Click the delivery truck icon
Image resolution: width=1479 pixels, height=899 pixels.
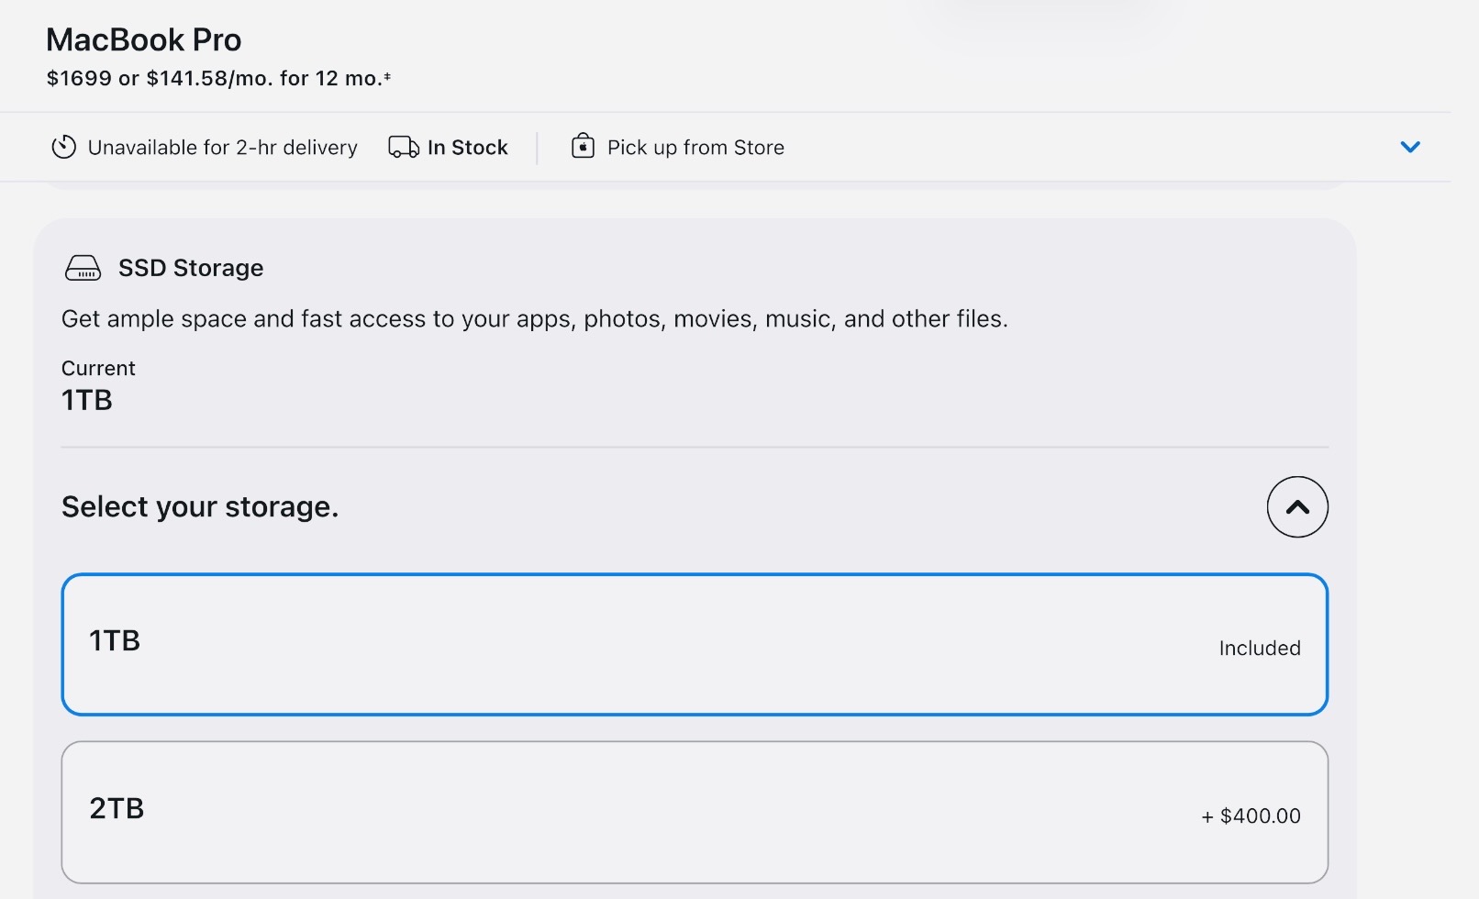[x=404, y=147]
